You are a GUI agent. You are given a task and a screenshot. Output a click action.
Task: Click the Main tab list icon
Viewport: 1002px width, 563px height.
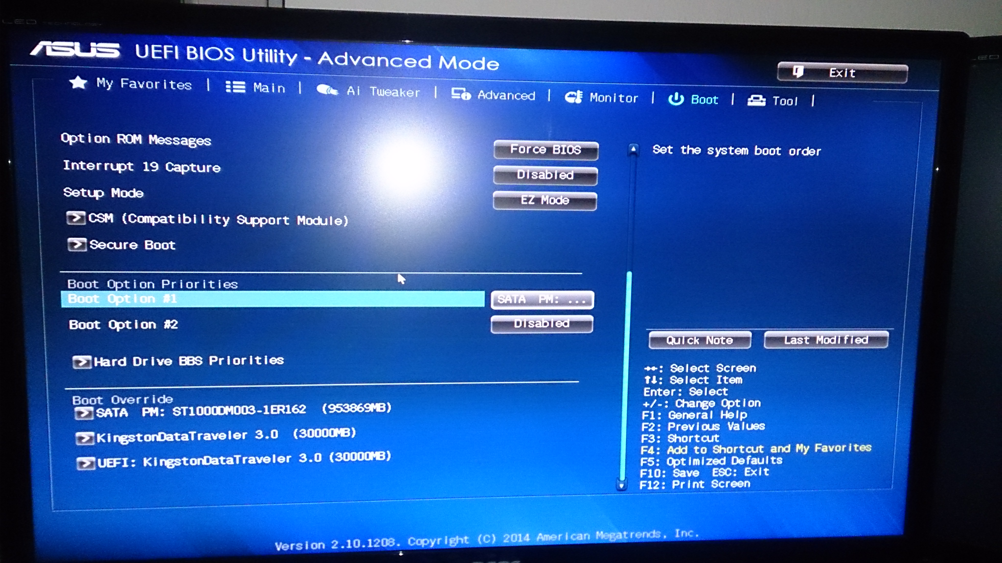[235, 87]
